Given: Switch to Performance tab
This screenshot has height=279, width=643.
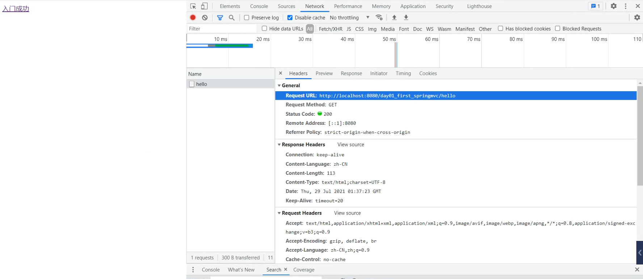Looking at the screenshot, I should pyautogui.click(x=348, y=6).
